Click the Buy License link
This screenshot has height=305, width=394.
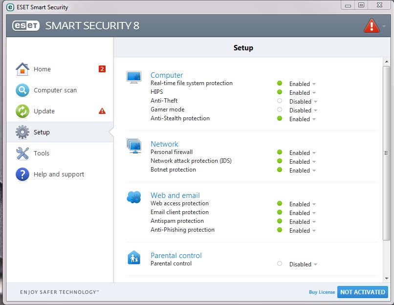[x=322, y=292]
